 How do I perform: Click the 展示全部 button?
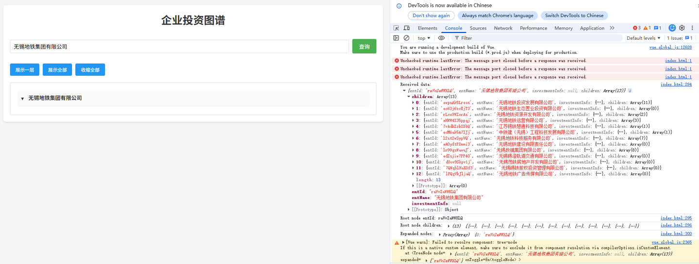pyautogui.click(x=57, y=70)
